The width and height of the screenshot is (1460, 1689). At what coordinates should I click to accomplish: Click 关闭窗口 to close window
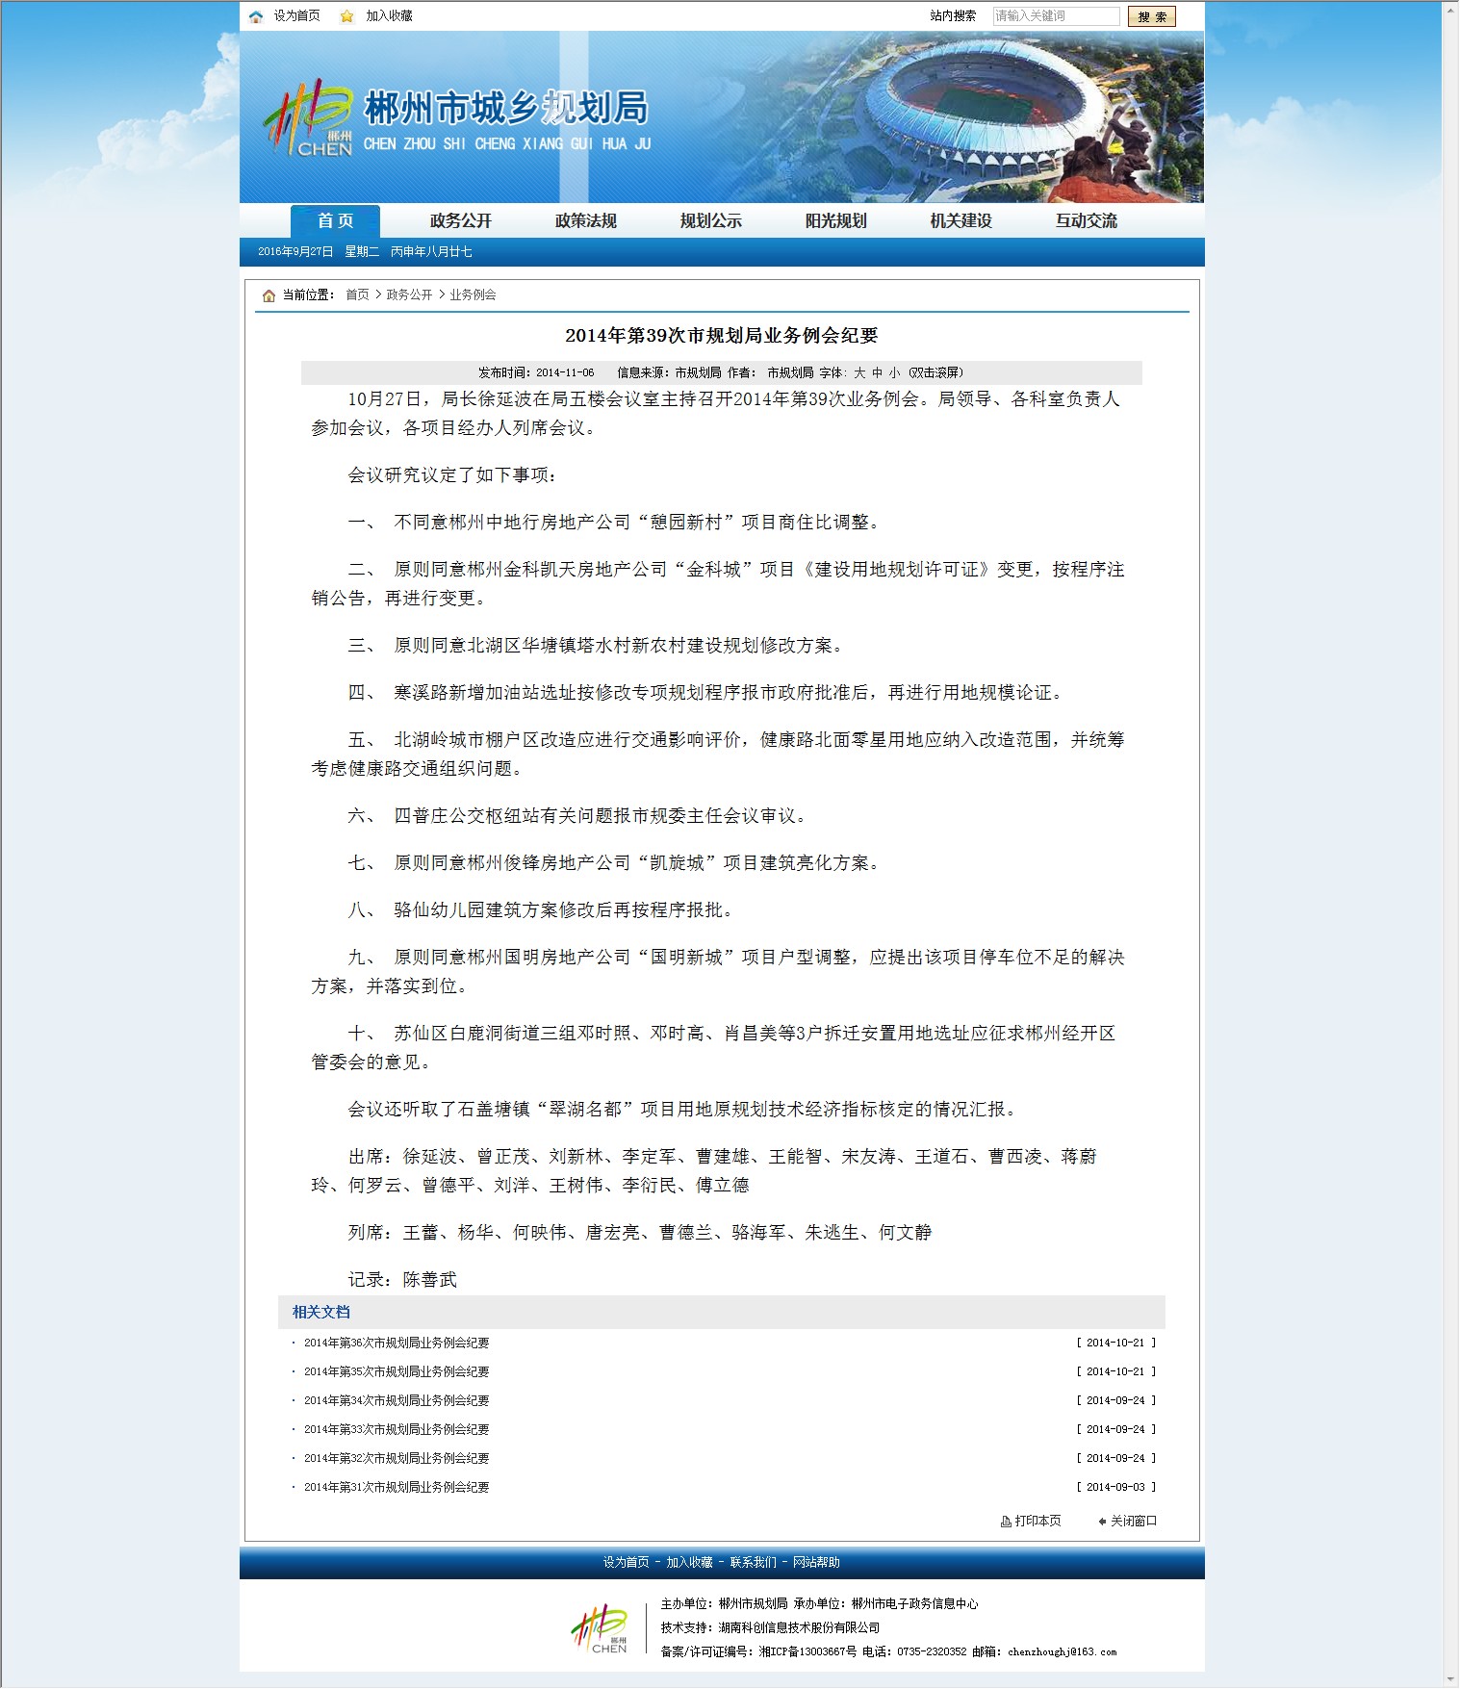click(x=1134, y=1522)
